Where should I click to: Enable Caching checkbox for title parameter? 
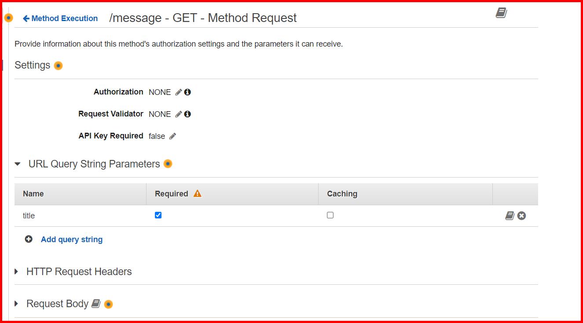pyautogui.click(x=330, y=215)
